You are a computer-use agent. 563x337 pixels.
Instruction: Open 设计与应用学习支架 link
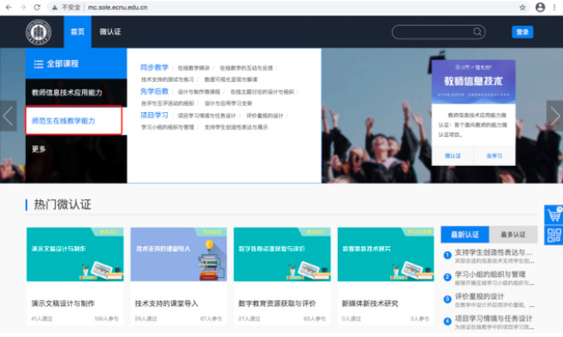[229, 103]
